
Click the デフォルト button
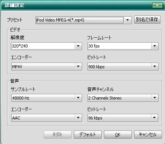[88, 135]
